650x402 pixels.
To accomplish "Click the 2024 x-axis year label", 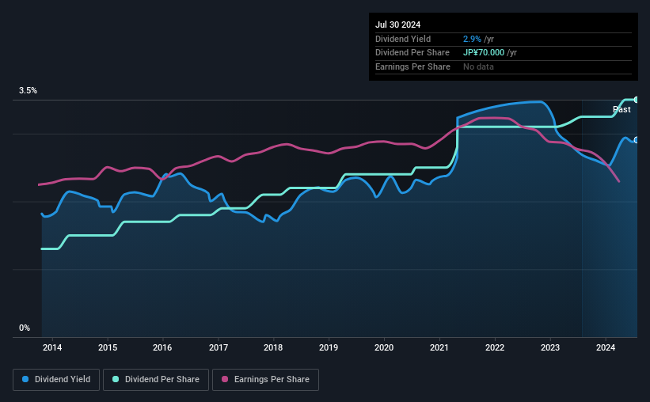I will click(x=605, y=347).
